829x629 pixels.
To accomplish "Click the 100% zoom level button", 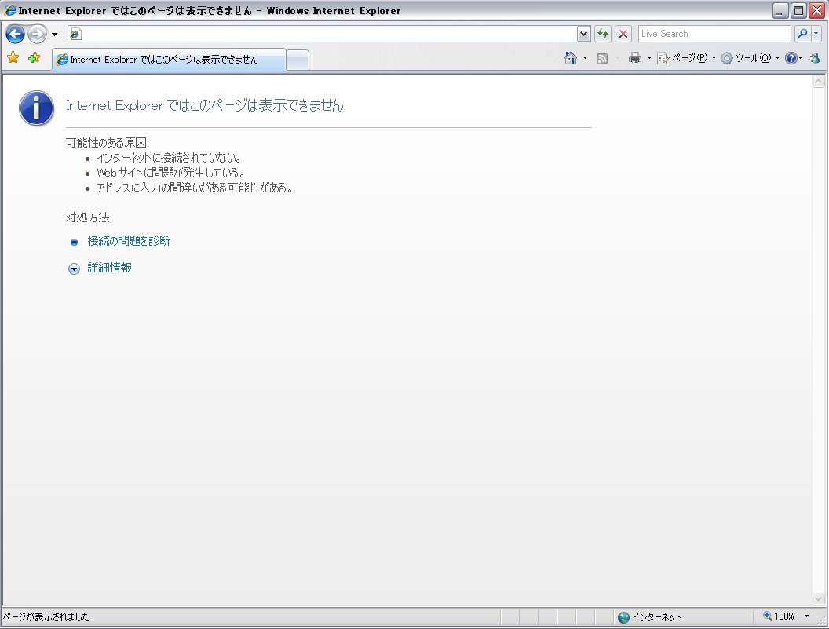I will (x=780, y=616).
